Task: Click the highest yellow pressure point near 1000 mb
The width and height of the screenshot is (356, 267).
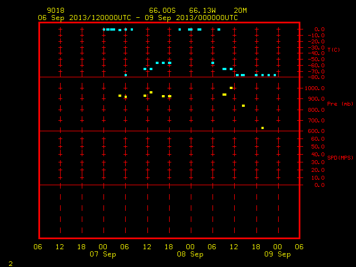Action: pyautogui.click(x=231, y=88)
